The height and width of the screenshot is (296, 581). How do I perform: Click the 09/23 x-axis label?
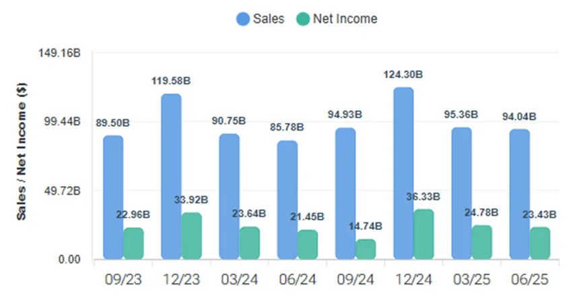point(123,279)
